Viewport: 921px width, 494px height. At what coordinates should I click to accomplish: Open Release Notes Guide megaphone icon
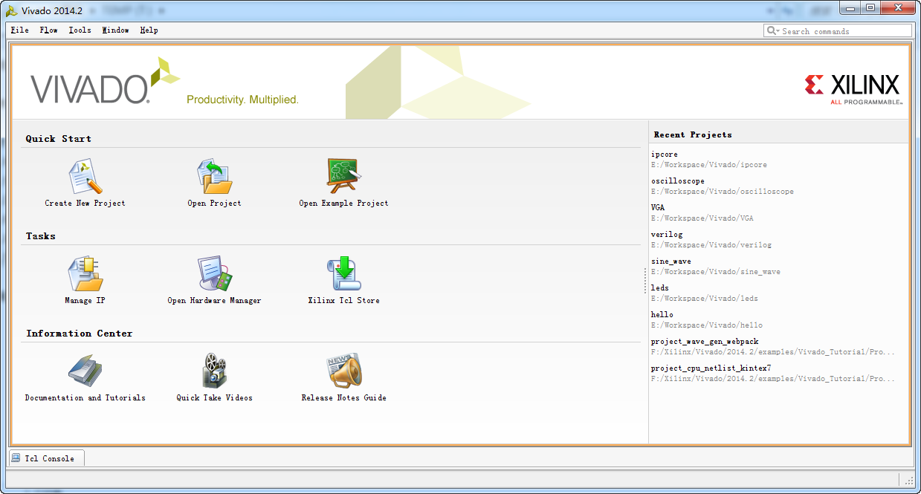(343, 371)
